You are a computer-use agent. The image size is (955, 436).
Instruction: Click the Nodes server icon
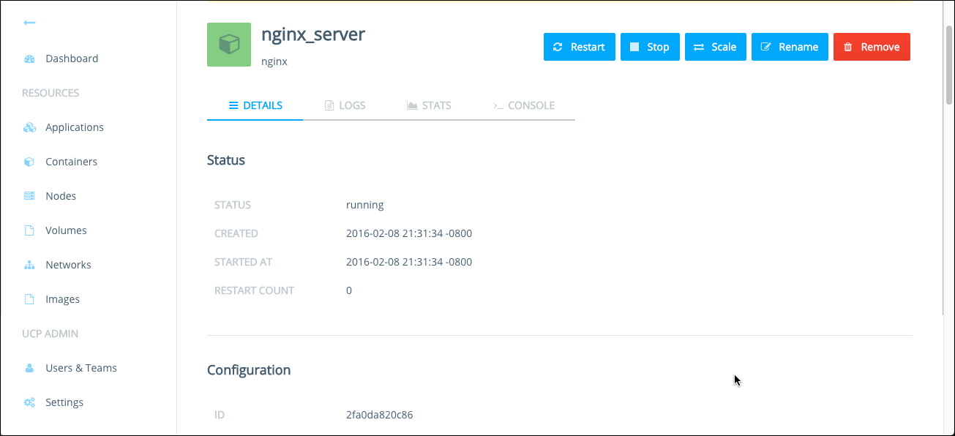tap(29, 196)
